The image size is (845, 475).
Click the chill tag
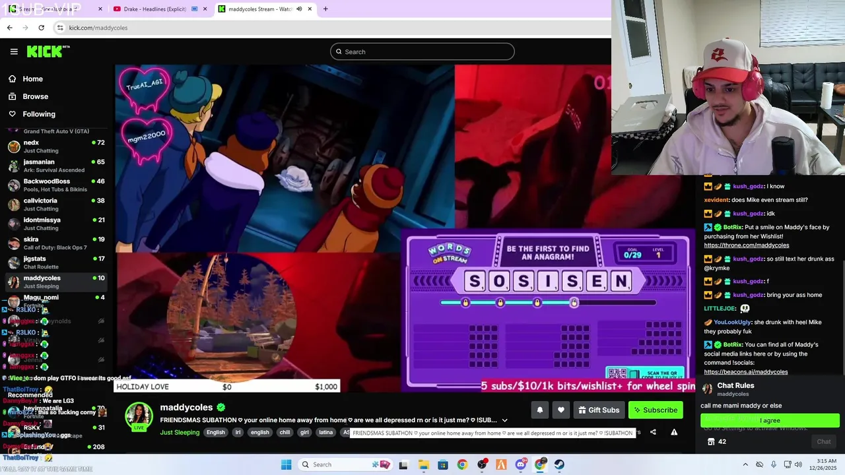285,433
